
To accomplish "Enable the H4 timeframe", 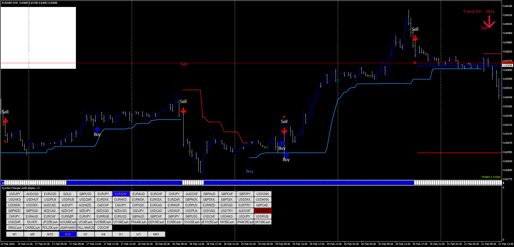I will [x=103, y=234].
